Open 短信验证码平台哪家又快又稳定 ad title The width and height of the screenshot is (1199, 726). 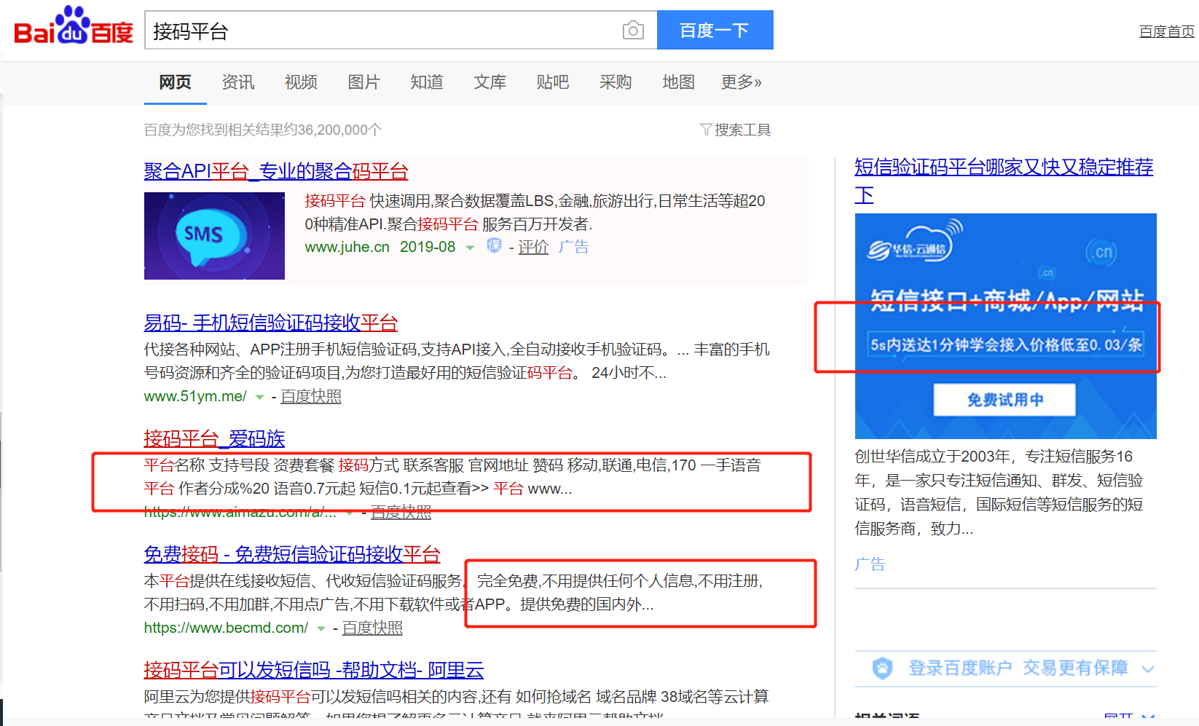click(x=1004, y=181)
